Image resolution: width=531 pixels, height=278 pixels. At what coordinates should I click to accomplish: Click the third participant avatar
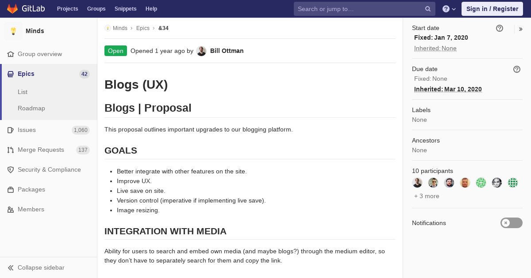tap(449, 183)
